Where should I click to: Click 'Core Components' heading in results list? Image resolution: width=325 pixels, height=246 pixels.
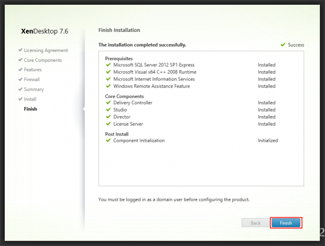(124, 96)
